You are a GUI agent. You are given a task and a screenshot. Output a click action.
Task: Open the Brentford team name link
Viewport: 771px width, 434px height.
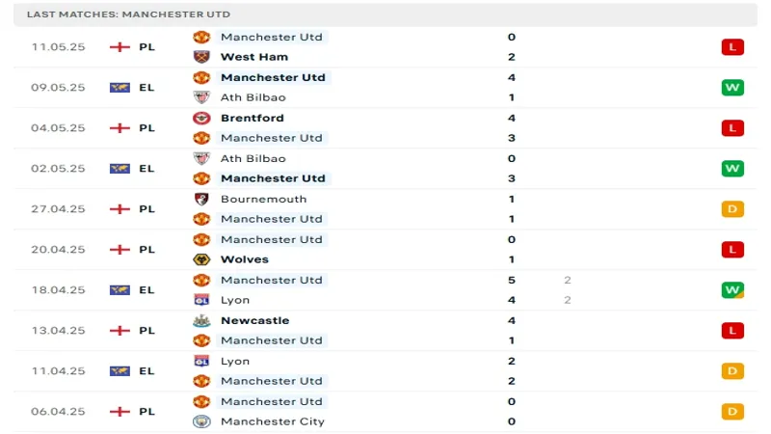pyautogui.click(x=253, y=118)
